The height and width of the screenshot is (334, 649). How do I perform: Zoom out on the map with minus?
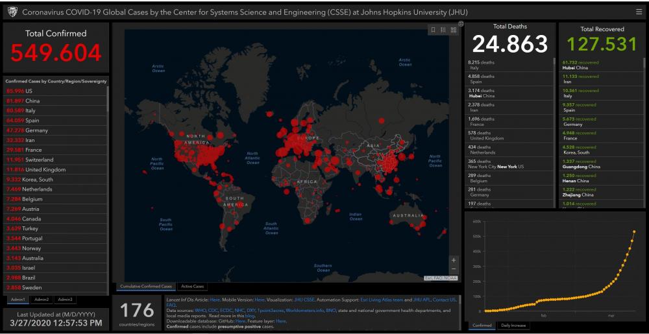(454, 269)
